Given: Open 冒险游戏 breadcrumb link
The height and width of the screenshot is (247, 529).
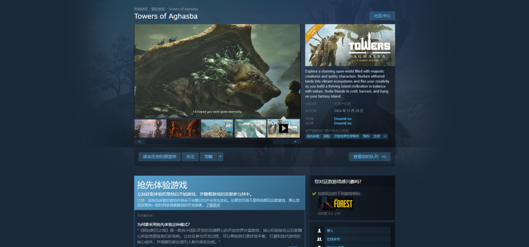Looking at the screenshot, I should (158, 9).
